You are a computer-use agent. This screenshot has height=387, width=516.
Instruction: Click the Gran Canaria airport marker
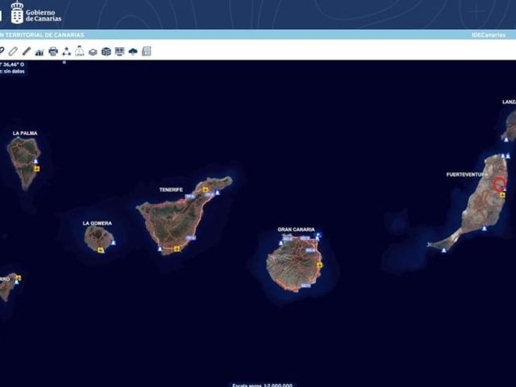[x=319, y=265]
